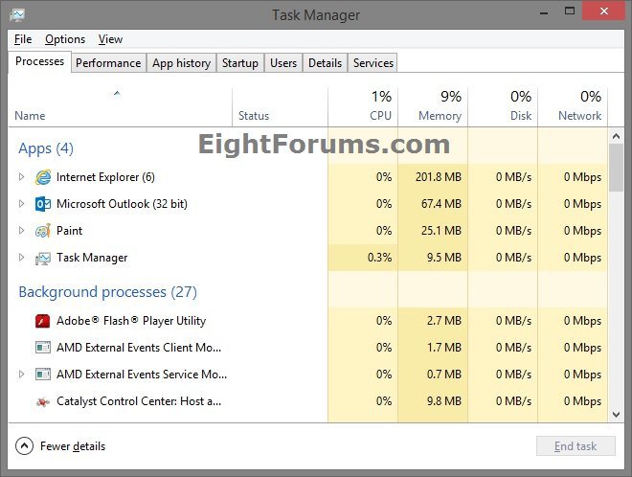The image size is (632, 477).
Task: Expand the Microsoft Outlook process entry
Action: [22, 204]
